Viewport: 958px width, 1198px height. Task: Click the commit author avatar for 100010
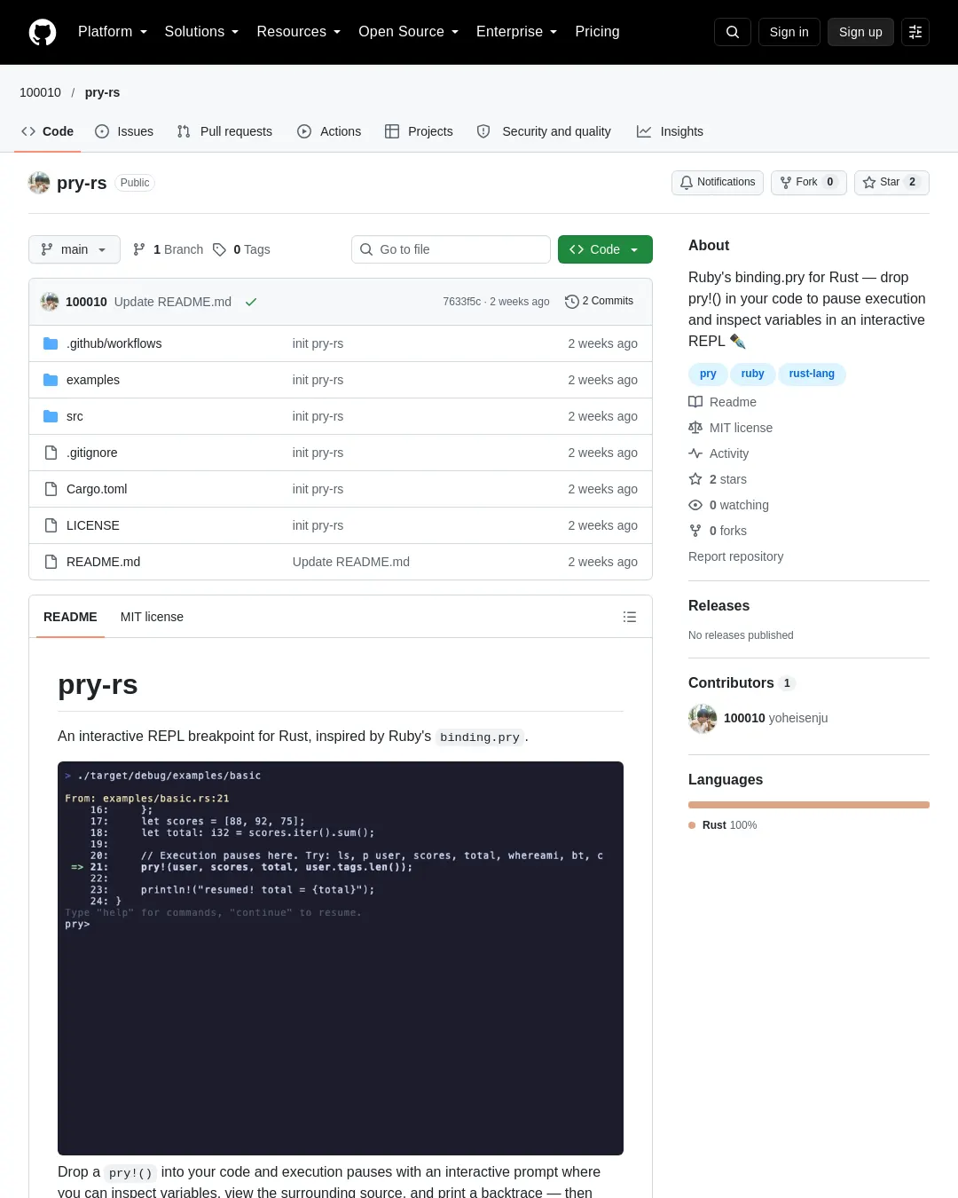(x=50, y=302)
